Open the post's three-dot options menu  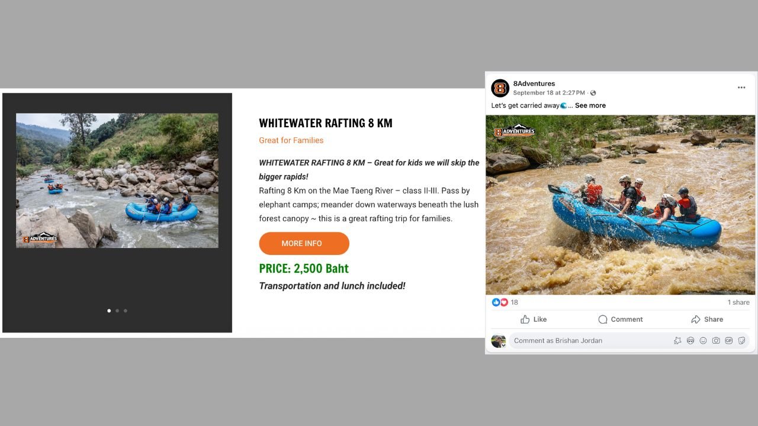coord(741,88)
